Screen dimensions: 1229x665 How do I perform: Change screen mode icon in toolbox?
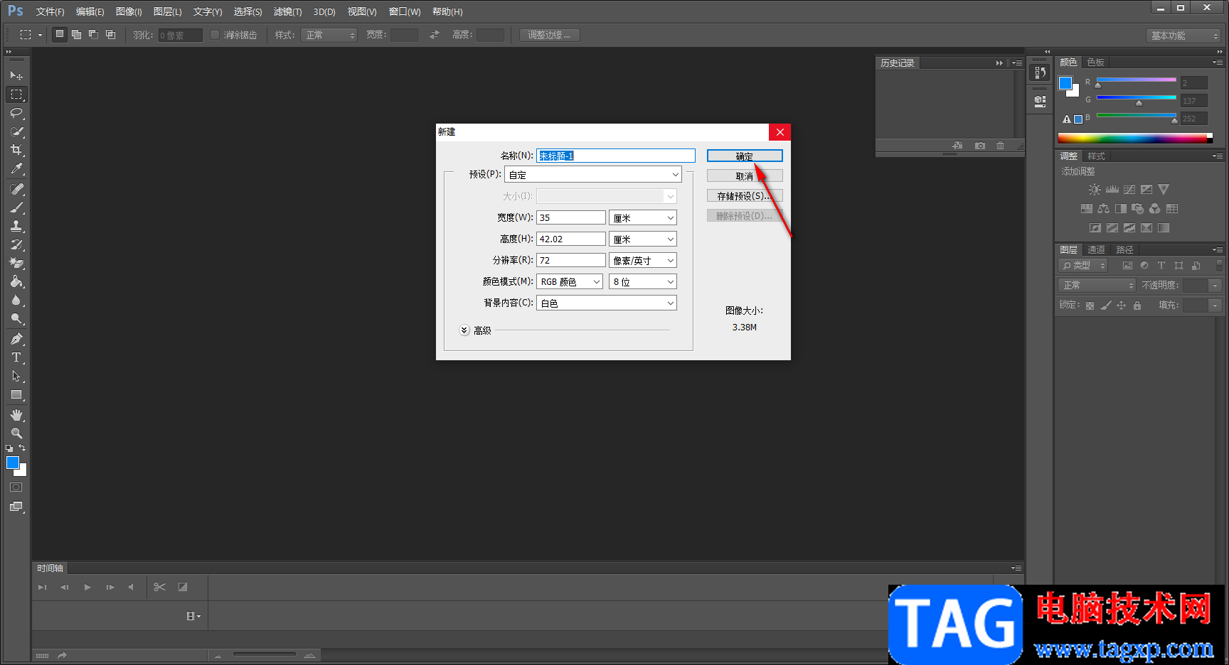16,507
